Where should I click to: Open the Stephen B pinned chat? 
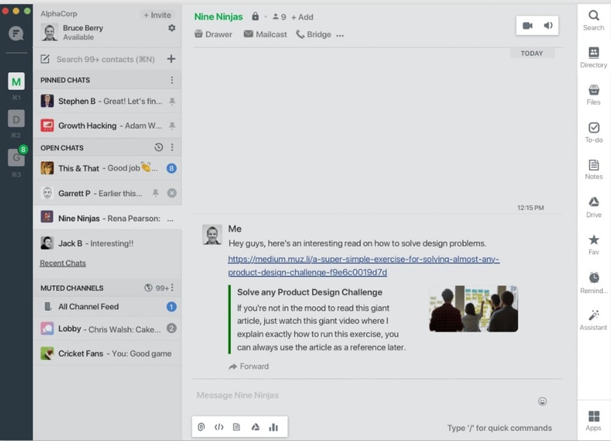tap(107, 101)
